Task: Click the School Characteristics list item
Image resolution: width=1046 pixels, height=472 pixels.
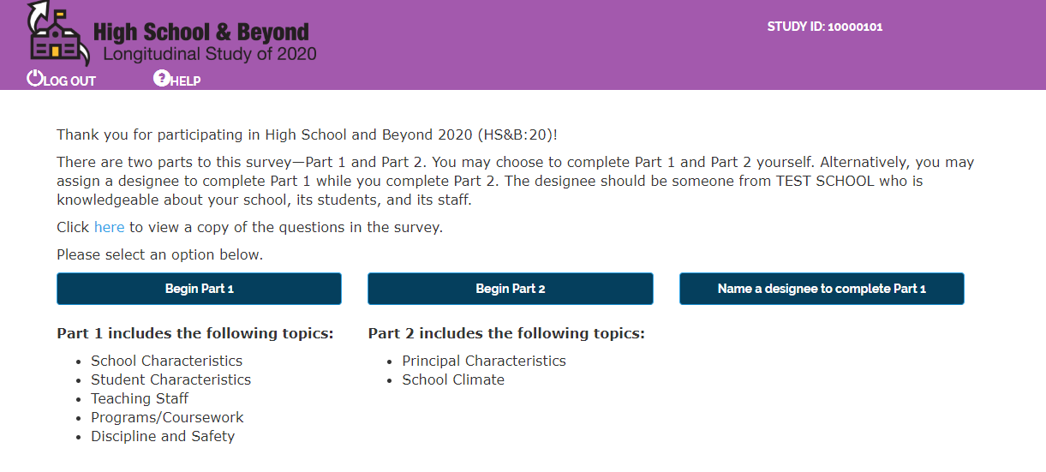Action: pos(166,361)
